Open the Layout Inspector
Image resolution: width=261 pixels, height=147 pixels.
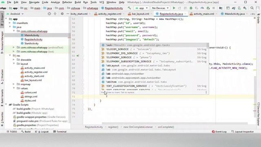point(243,131)
